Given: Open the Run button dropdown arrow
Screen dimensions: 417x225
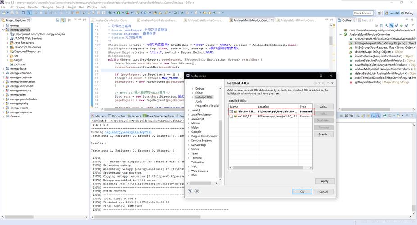Looking at the screenshot, I should 123,13.
